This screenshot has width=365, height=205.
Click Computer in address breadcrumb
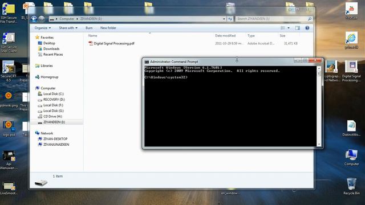[67, 19]
